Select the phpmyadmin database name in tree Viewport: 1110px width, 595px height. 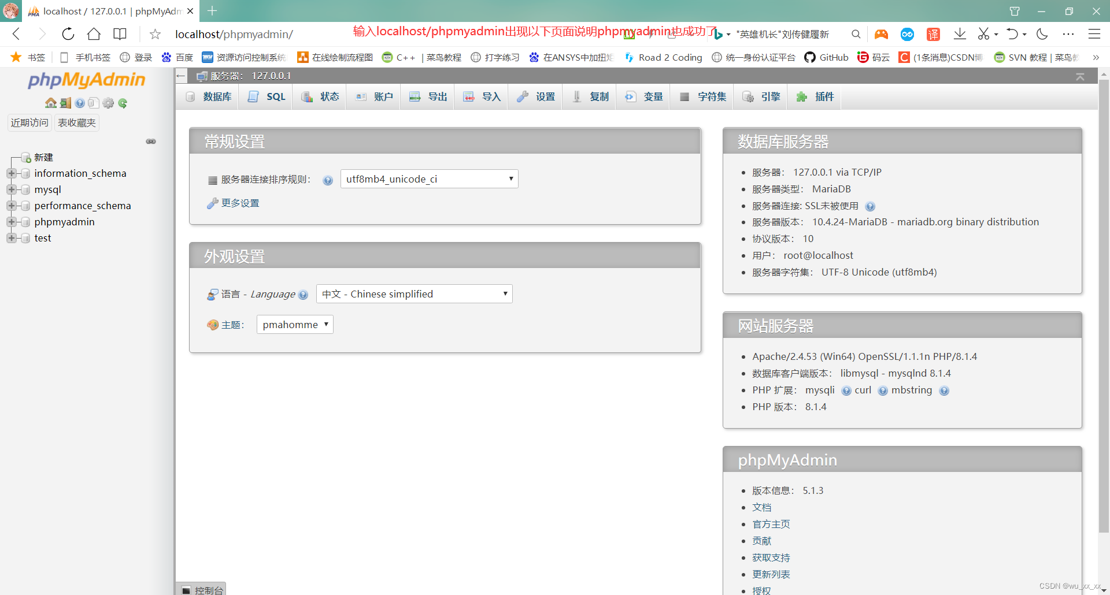[x=64, y=222]
